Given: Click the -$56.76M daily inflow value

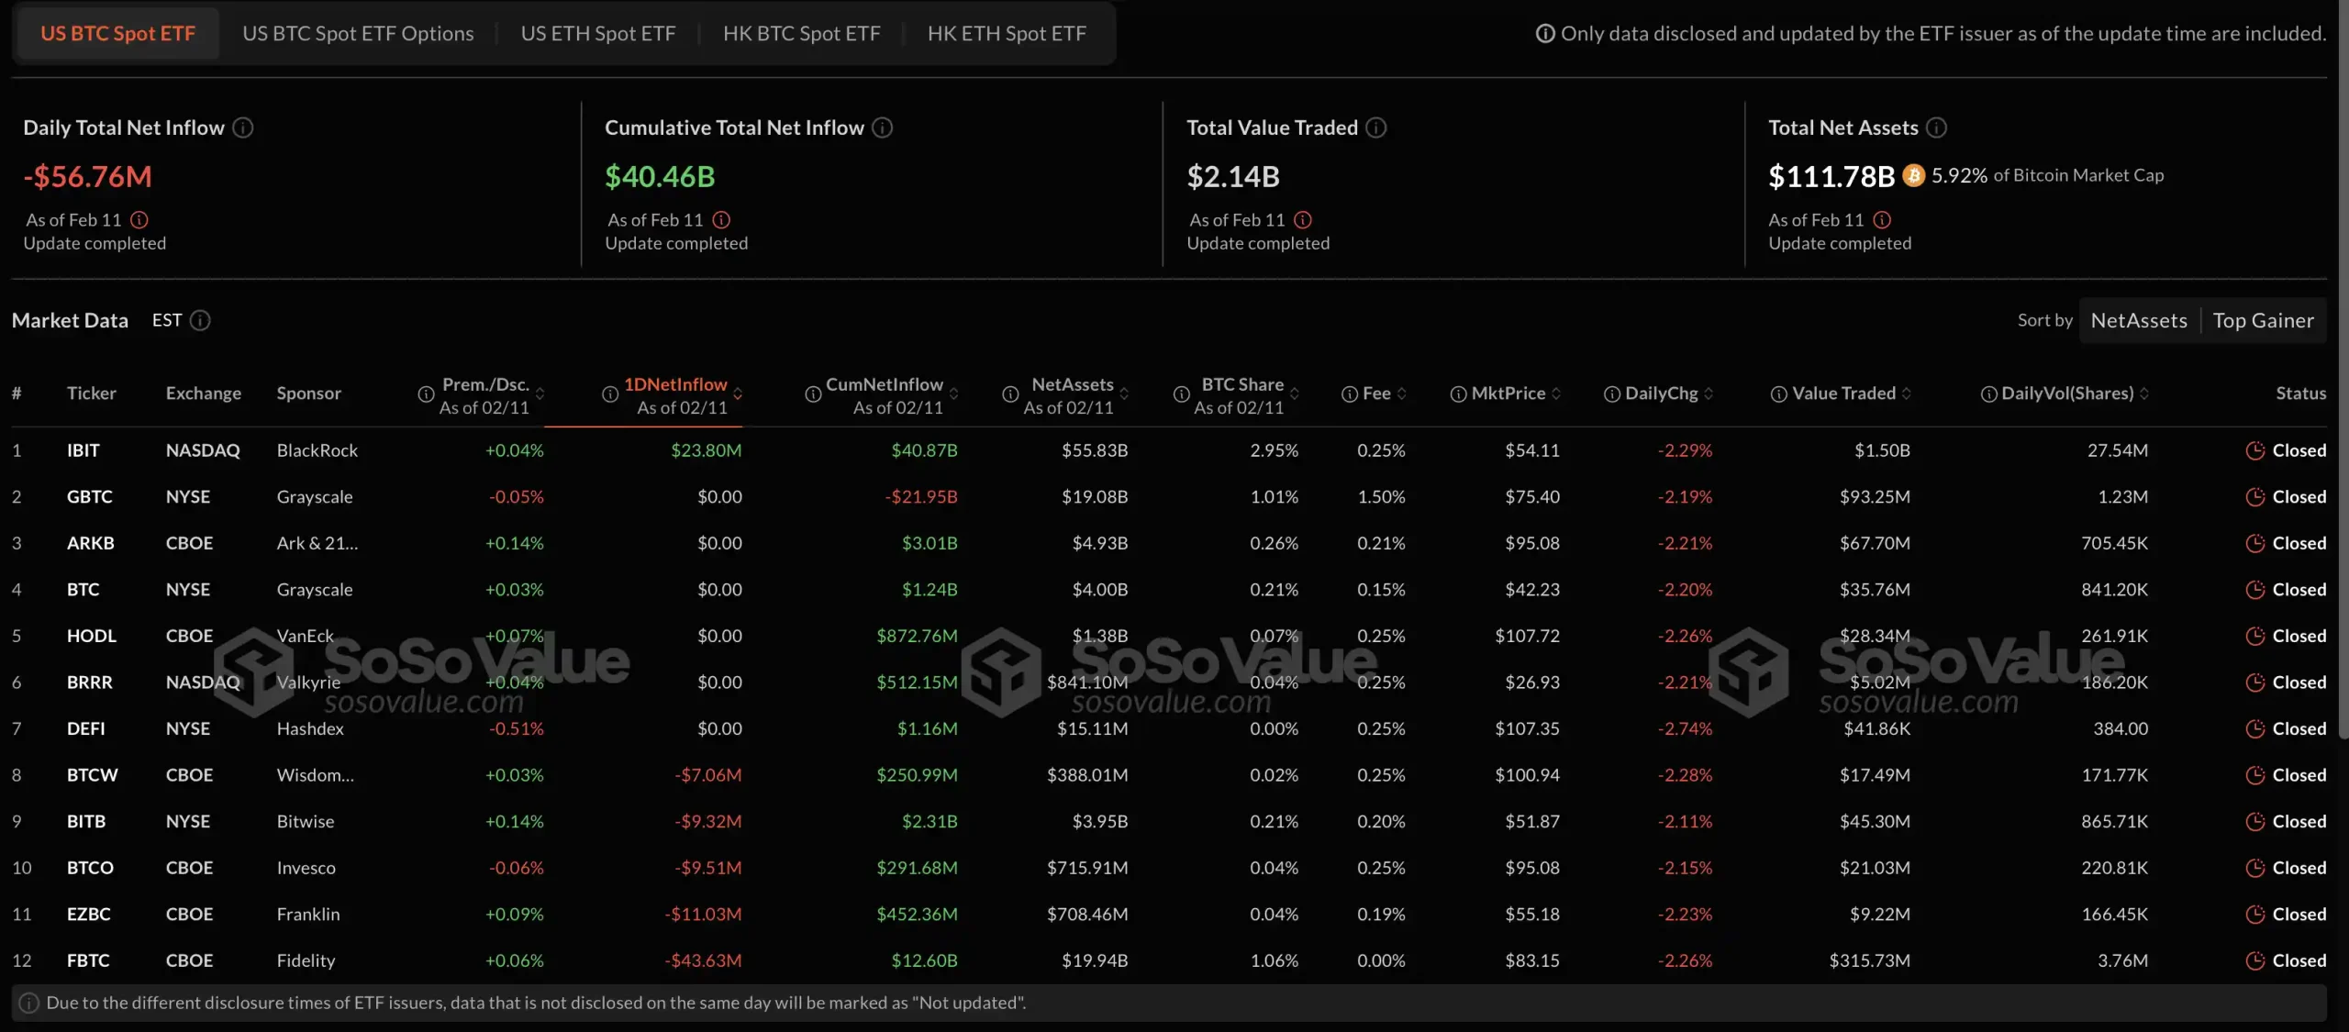Looking at the screenshot, I should [87, 176].
